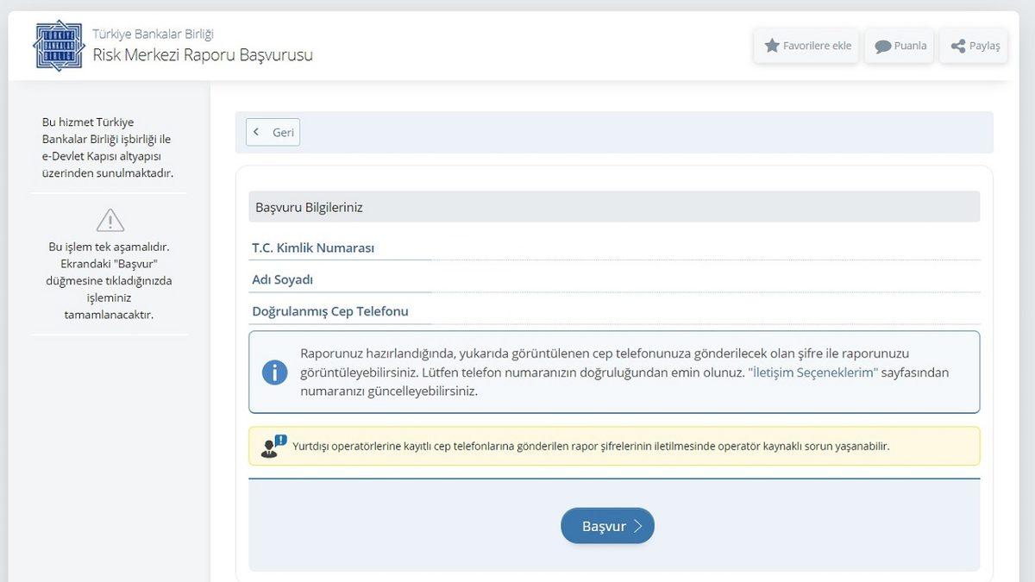The image size is (1035, 582).
Task: Click the Geri button to go back
Action: [273, 132]
